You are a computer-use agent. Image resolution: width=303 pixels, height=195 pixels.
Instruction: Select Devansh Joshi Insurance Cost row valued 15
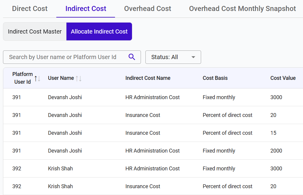[153, 133]
